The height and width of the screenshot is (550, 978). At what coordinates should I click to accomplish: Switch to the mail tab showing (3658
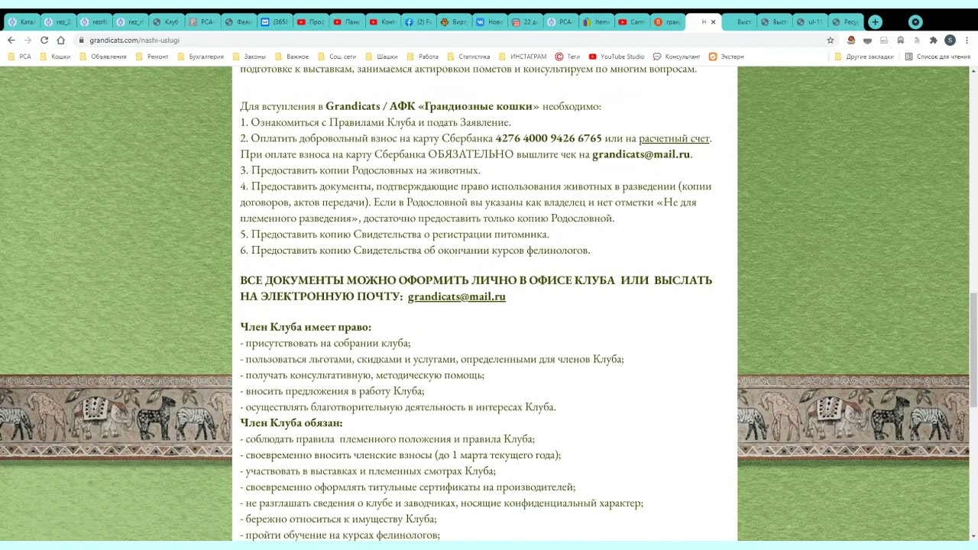(x=274, y=22)
